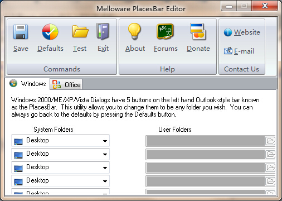Browse folder icon for fourth user folder
282x201 pixels.
coord(270,181)
